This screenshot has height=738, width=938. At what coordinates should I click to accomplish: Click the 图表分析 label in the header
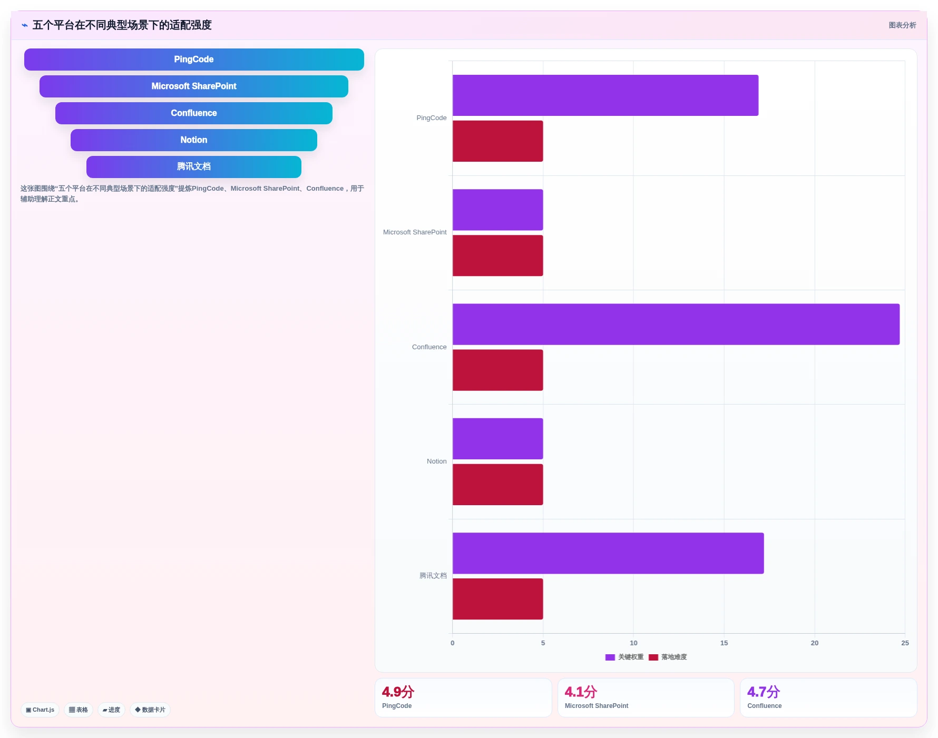902,25
